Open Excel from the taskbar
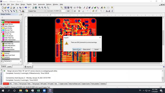165x93 pixels. tap(38, 91)
